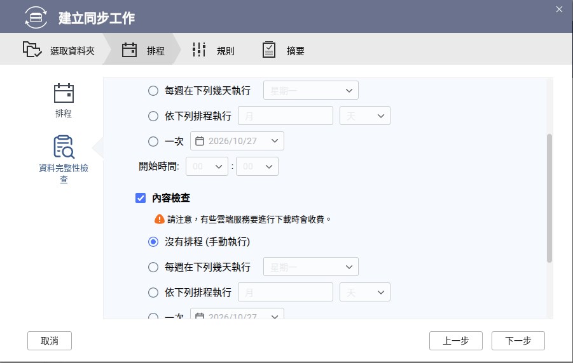Screen dimensions: 573x363
Task: Click the folder selection step icon
Action: (32, 49)
